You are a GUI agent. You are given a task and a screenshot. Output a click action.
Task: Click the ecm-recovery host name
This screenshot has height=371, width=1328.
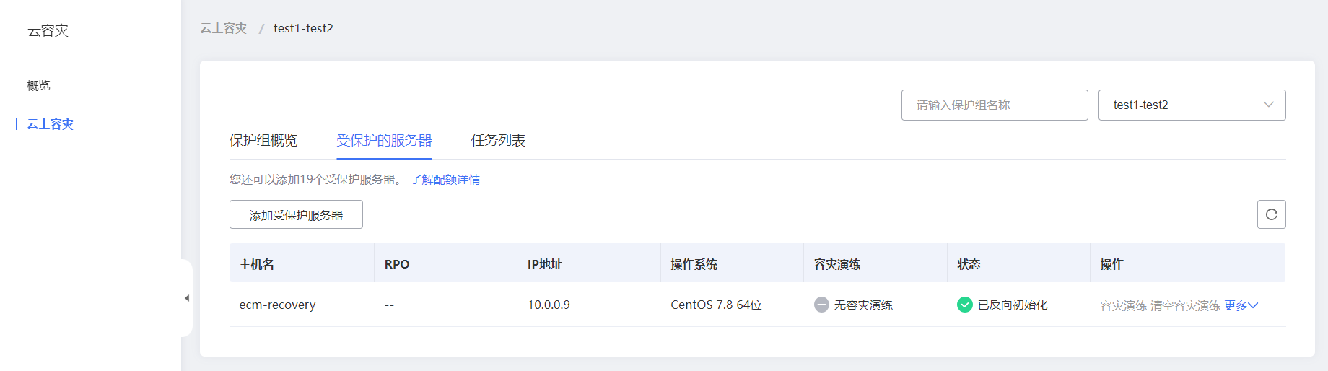pyautogui.click(x=277, y=305)
